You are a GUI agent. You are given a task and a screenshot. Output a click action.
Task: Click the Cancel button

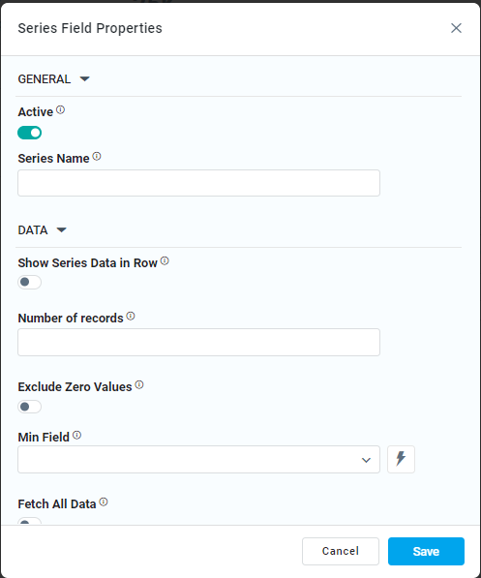[x=341, y=551]
